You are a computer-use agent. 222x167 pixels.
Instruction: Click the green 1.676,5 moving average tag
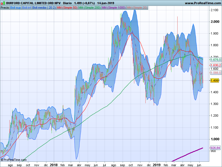tap(216, 60)
